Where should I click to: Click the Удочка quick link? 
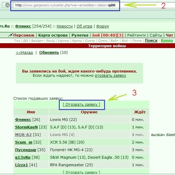(63, 41)
